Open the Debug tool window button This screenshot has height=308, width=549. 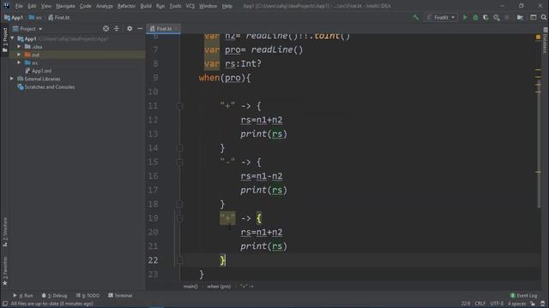pyautogui.click(x=54, y=295)
